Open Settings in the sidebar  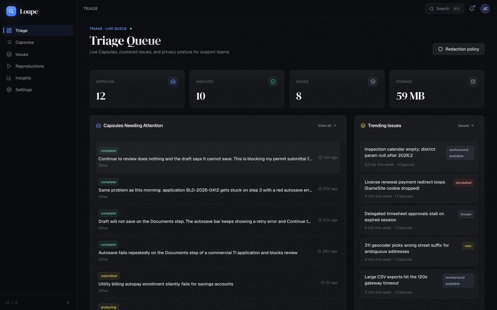pyautogui.click(x=38, y=90)
